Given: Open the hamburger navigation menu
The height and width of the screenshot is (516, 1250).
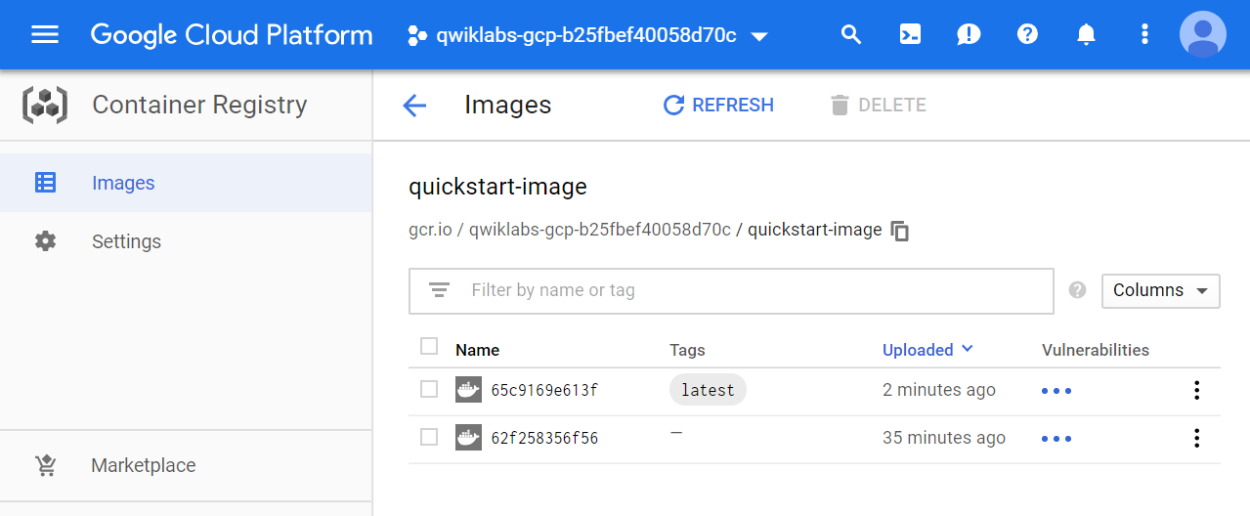Looking at the screenshot, I should (x=45, y=35).
